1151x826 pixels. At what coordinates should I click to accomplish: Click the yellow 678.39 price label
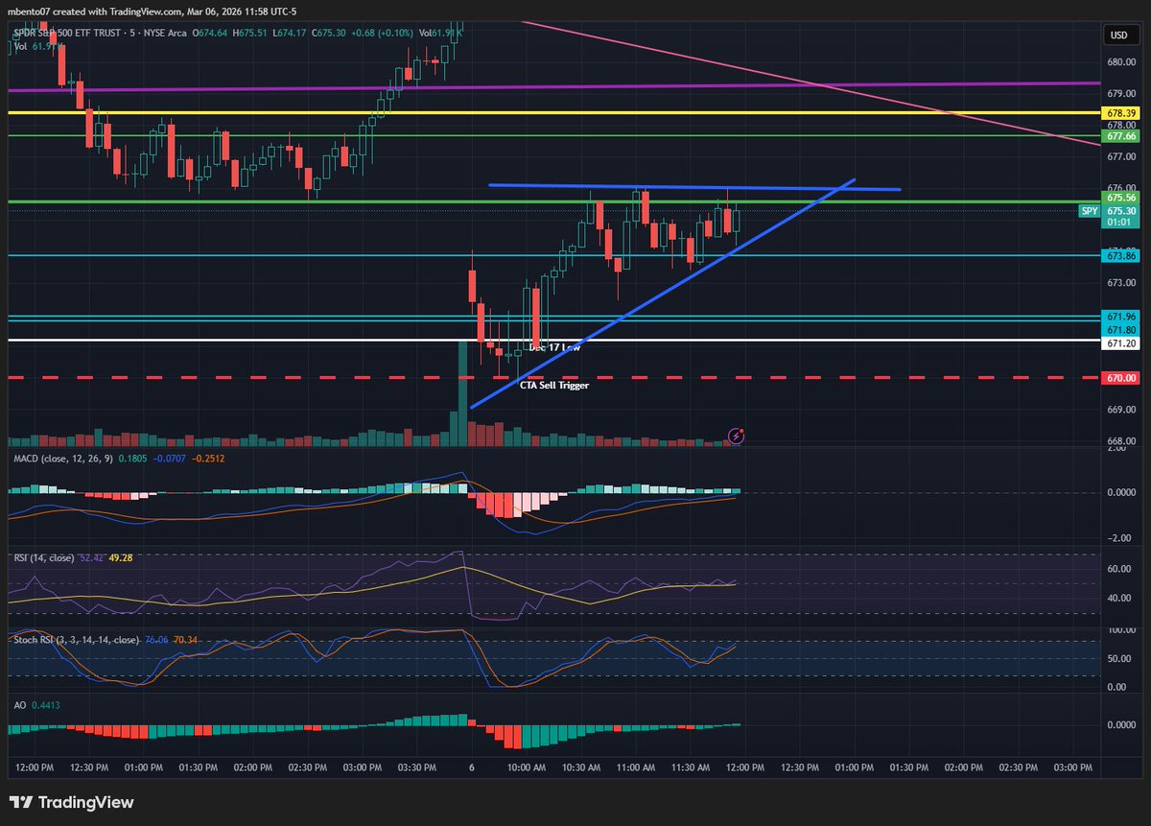coord(1121,113)
